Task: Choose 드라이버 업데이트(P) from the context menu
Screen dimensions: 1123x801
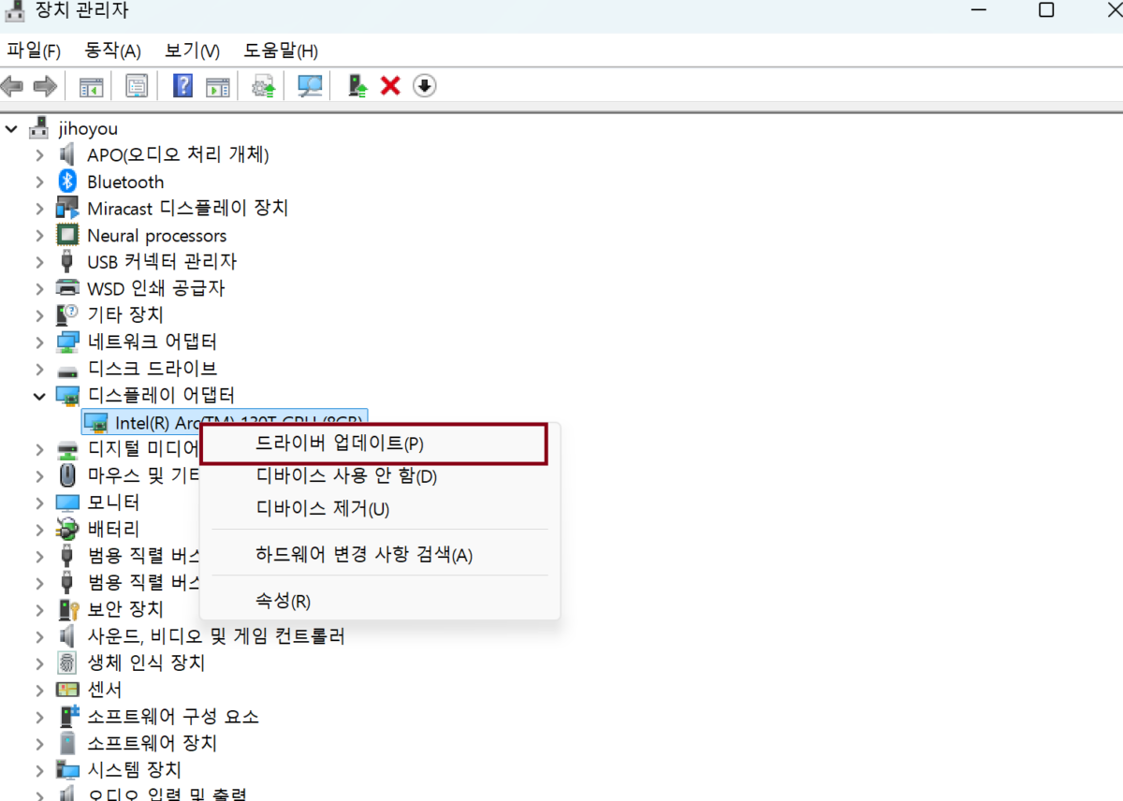Action: (x=374, y=444)
